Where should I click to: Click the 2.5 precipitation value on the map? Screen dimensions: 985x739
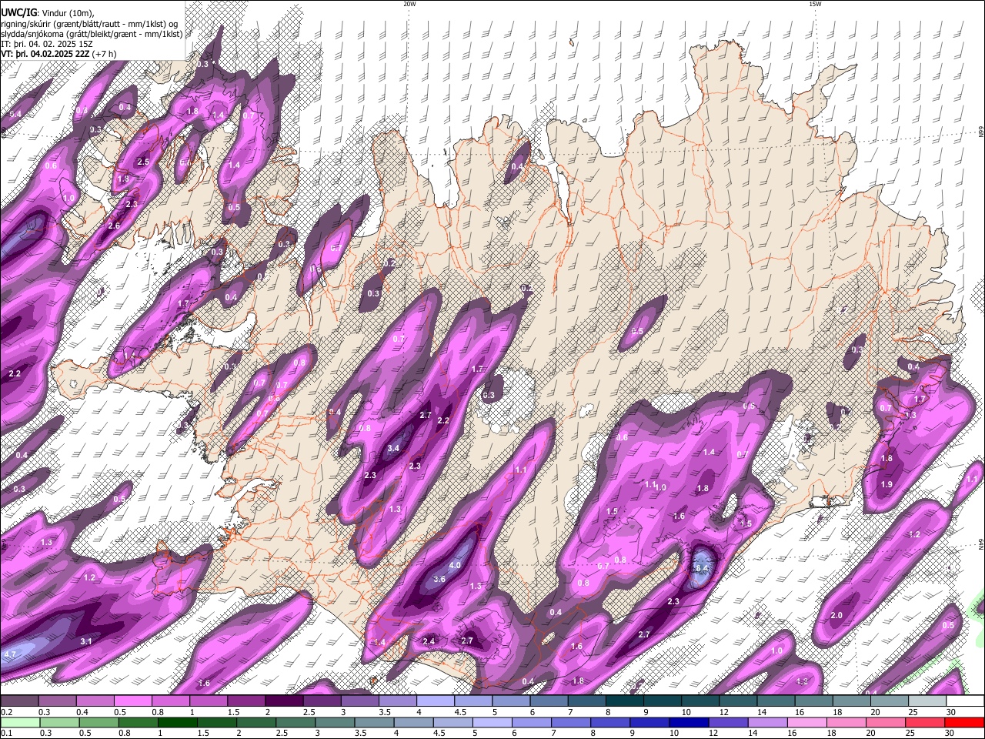(x=143, y=162)
